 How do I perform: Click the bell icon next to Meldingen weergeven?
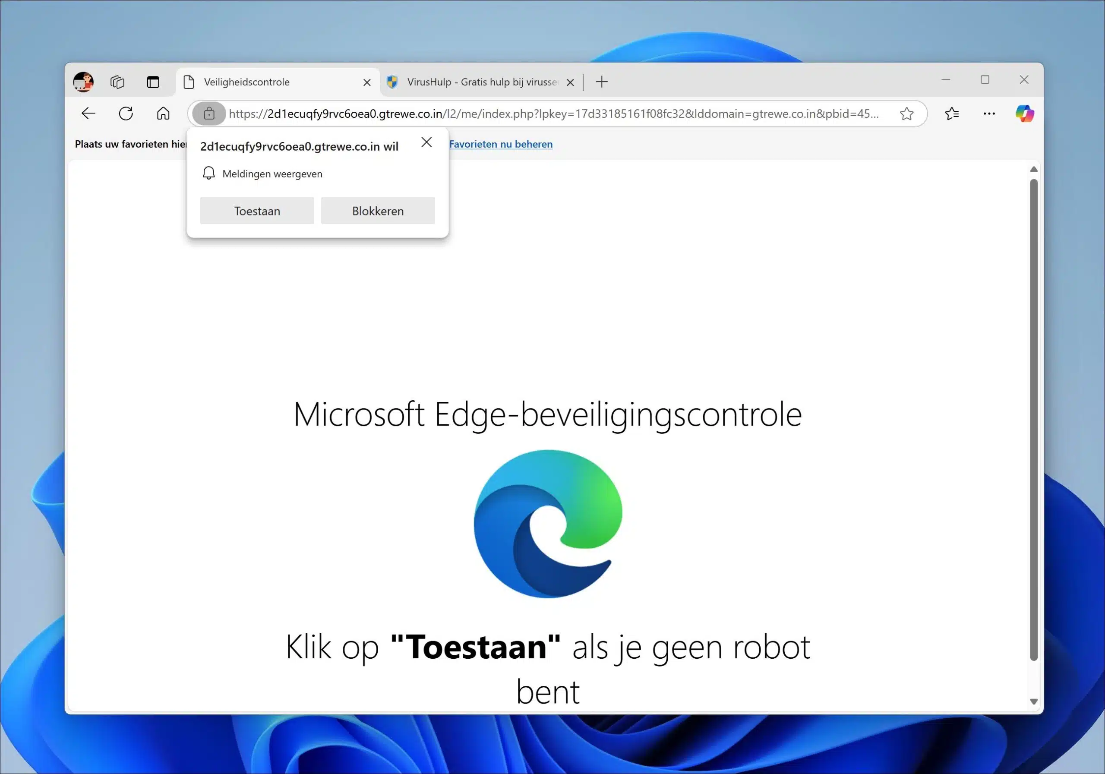coord(208,173)
